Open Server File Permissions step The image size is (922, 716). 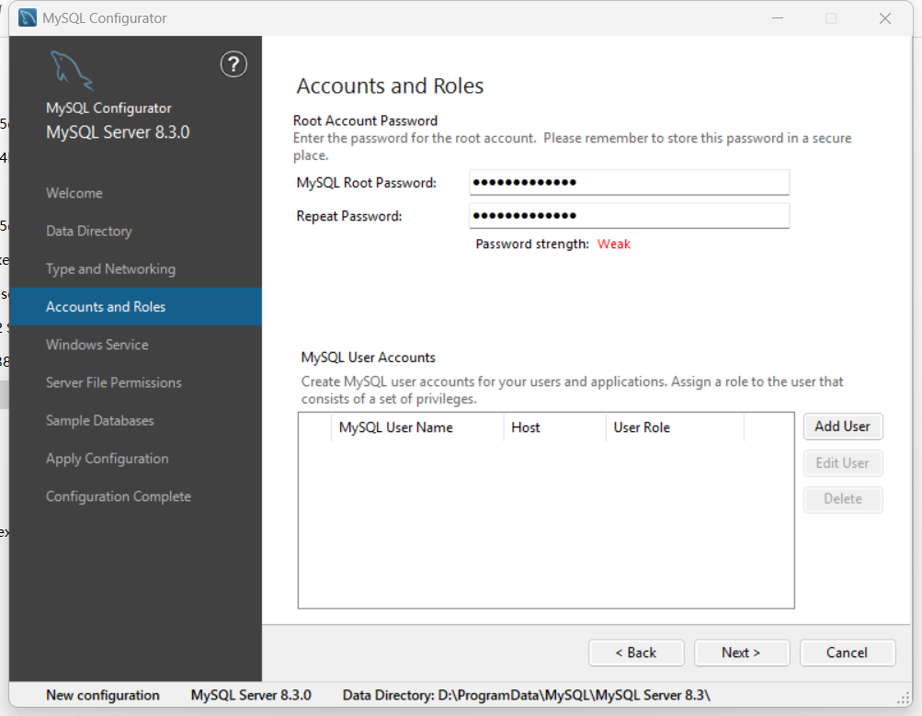coord(113,382)
